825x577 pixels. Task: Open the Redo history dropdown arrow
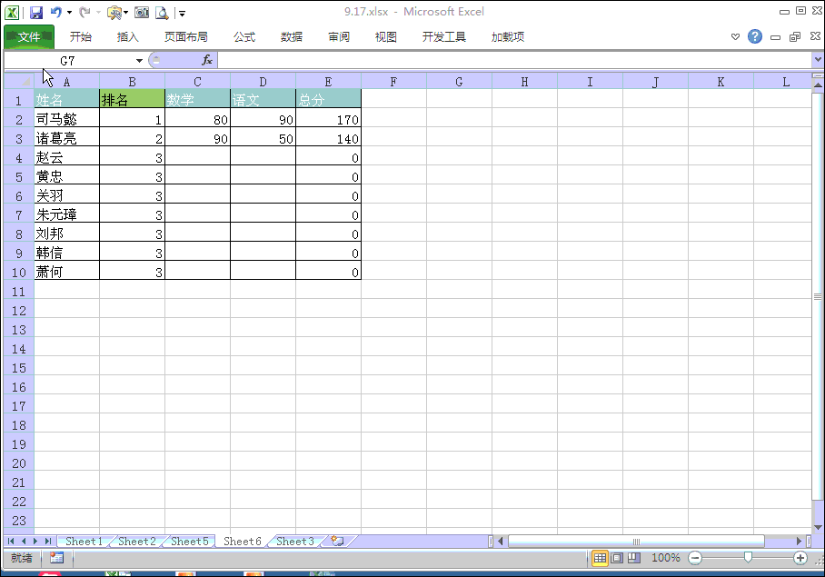98,13
